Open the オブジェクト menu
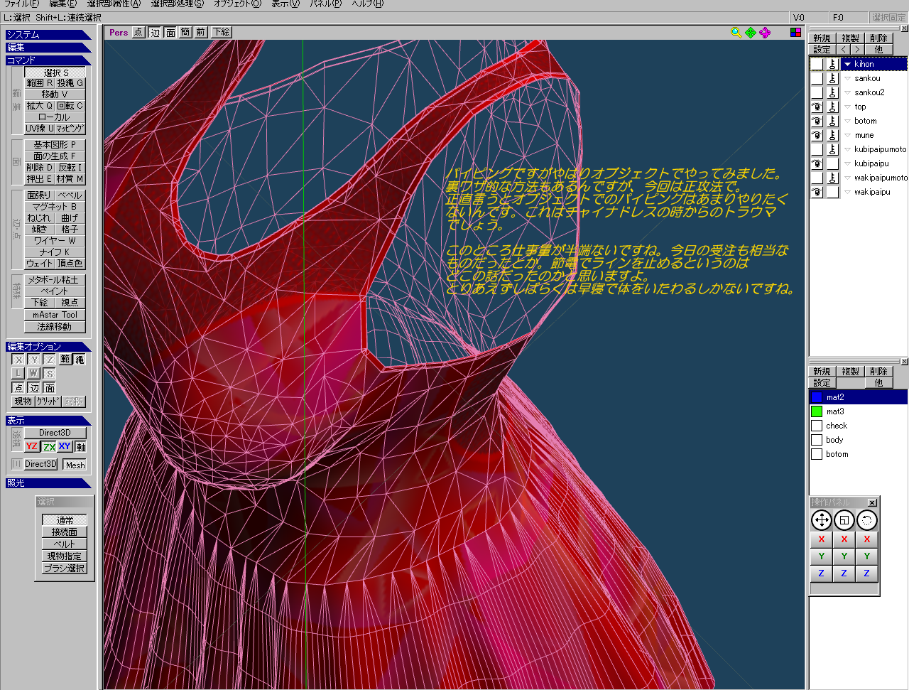The height and width of the screenshot is (690, 909). tap(237, 4)
